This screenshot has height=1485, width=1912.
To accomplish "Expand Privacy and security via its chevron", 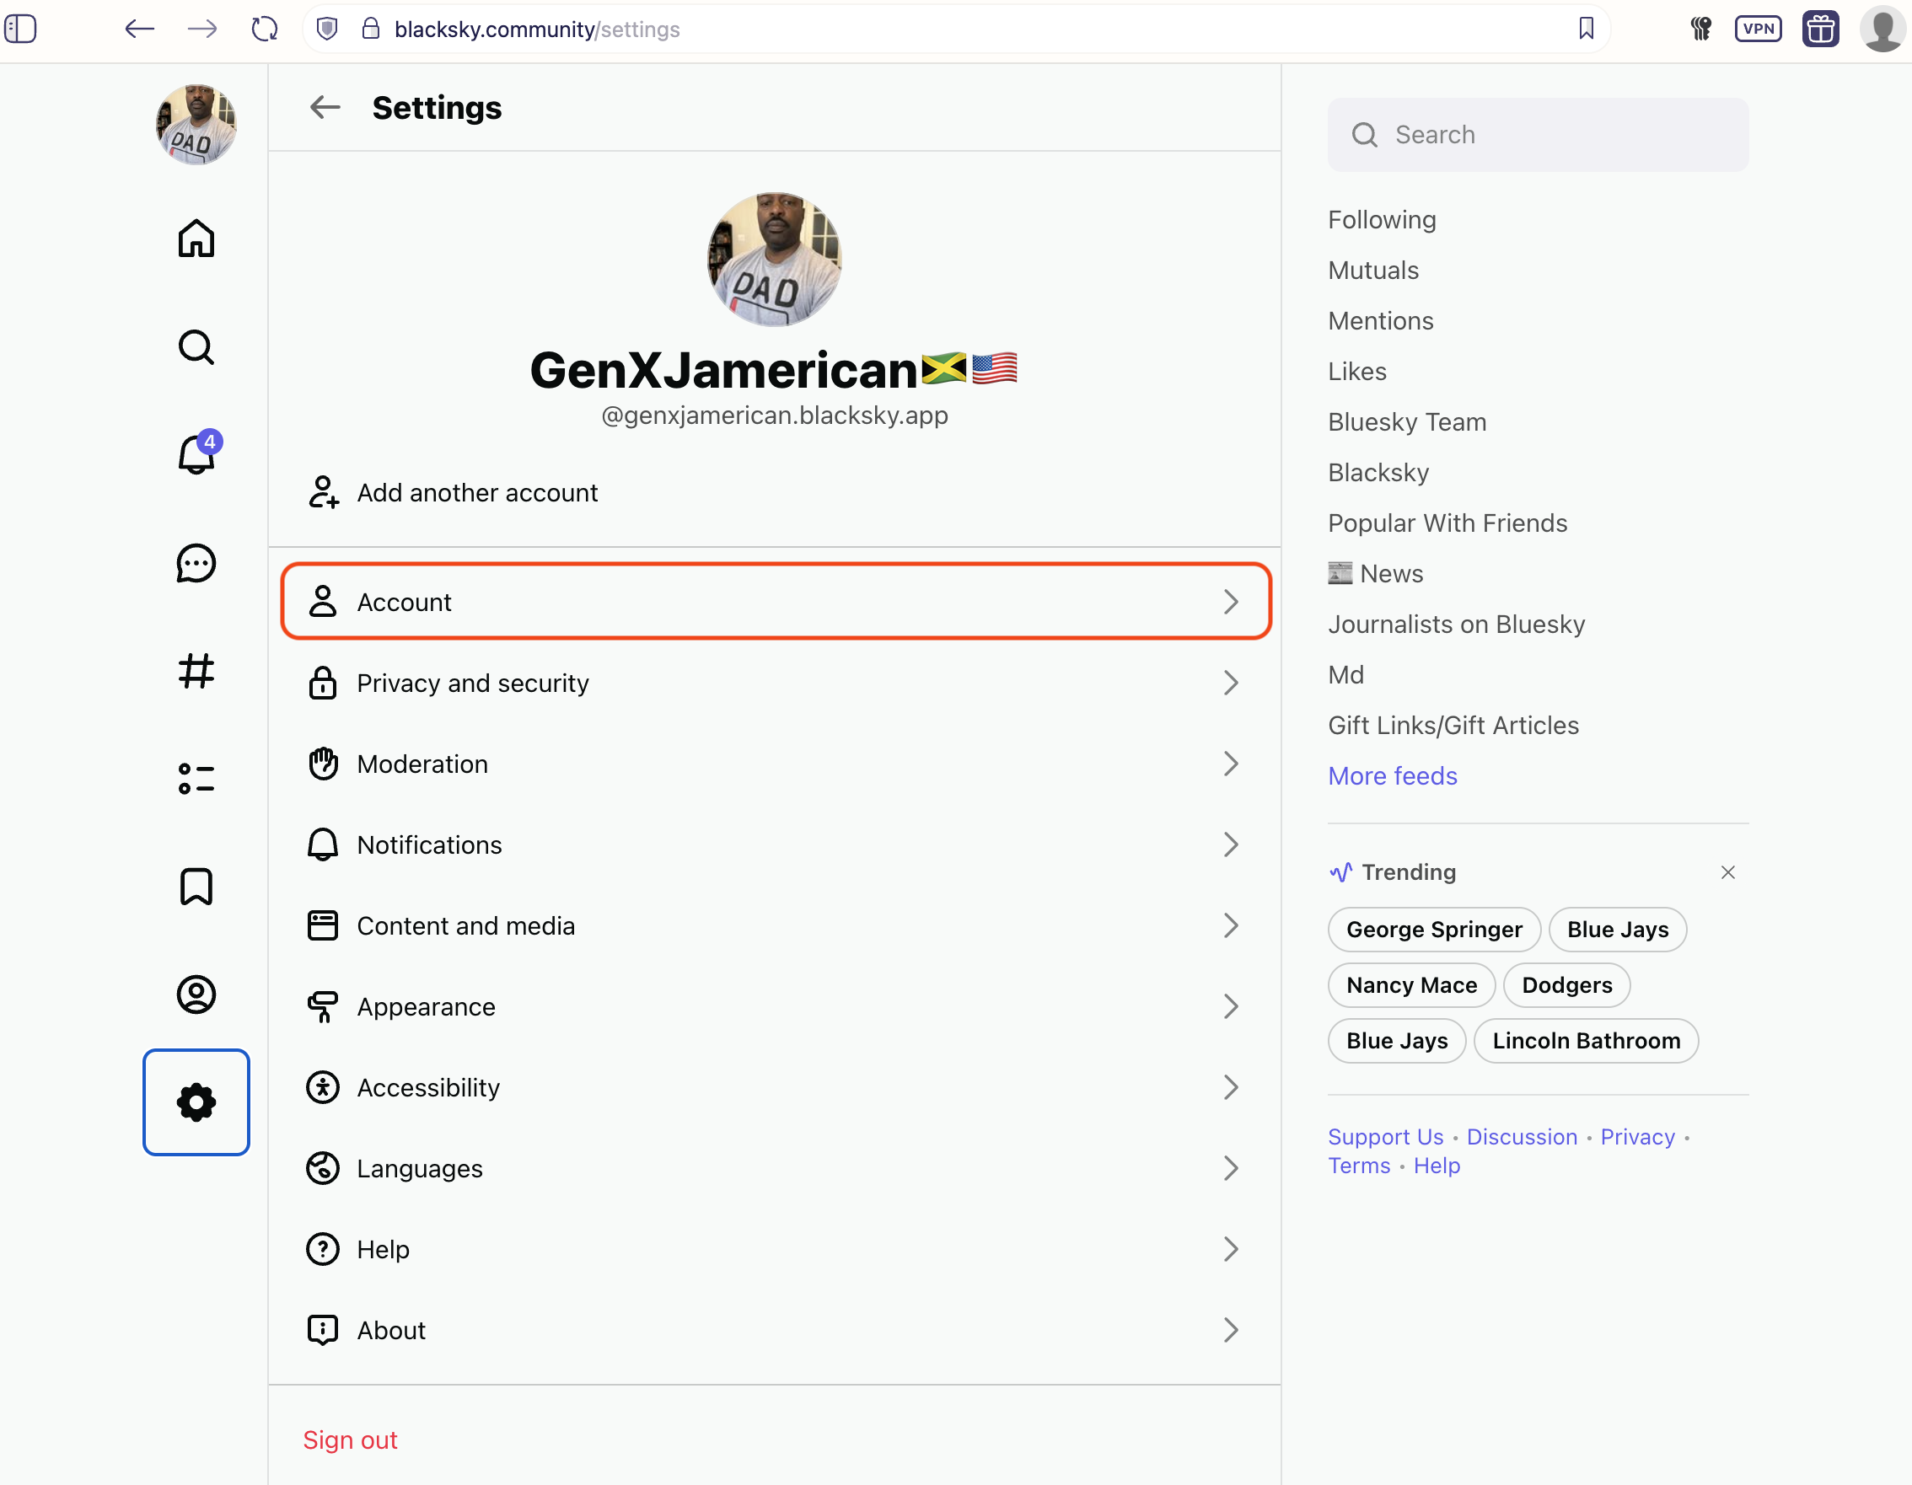I will pos(1232,683).
